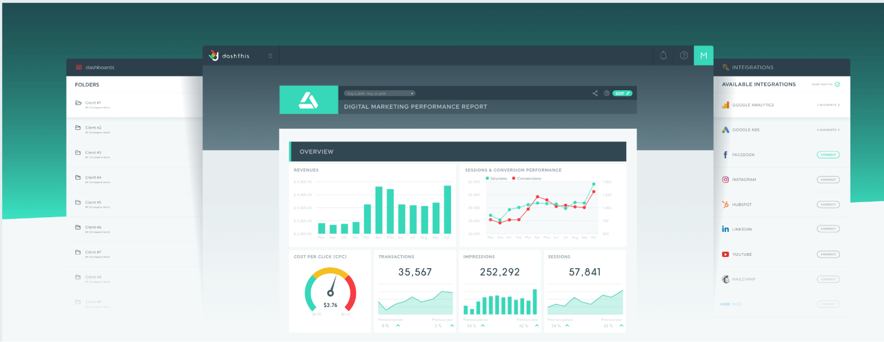Image resolution: width=884 pixels, height=342 pixels.
Task: Open the Client #1 folder
Action: coord(134,105)
